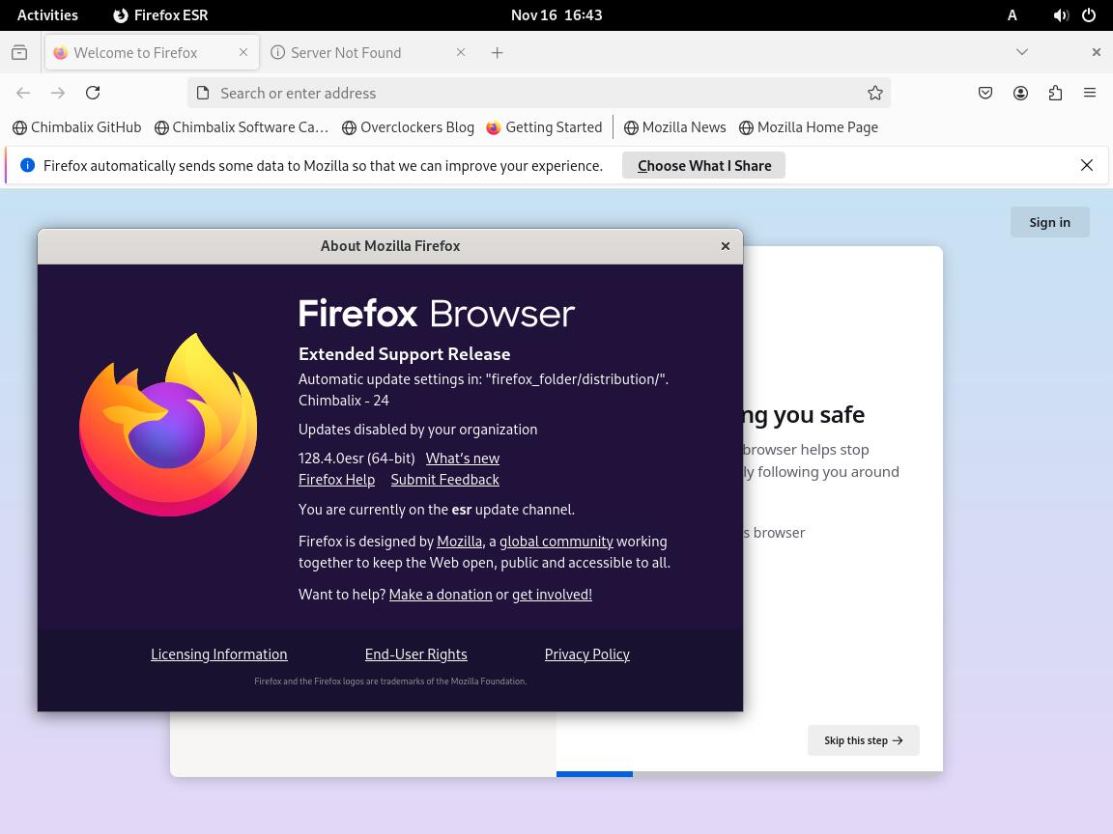
Task: Open the Chimbalix GitHub bookmark
Action: pos(76,127)
